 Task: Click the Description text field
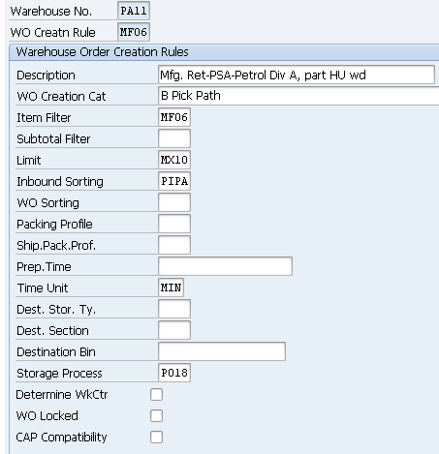pos(297,75)
